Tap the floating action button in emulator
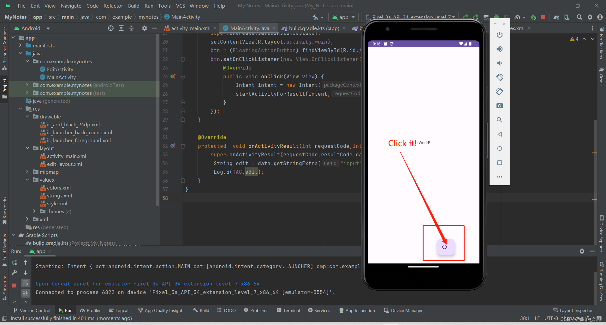Screen dimensions: 606x325 (446, 247)
